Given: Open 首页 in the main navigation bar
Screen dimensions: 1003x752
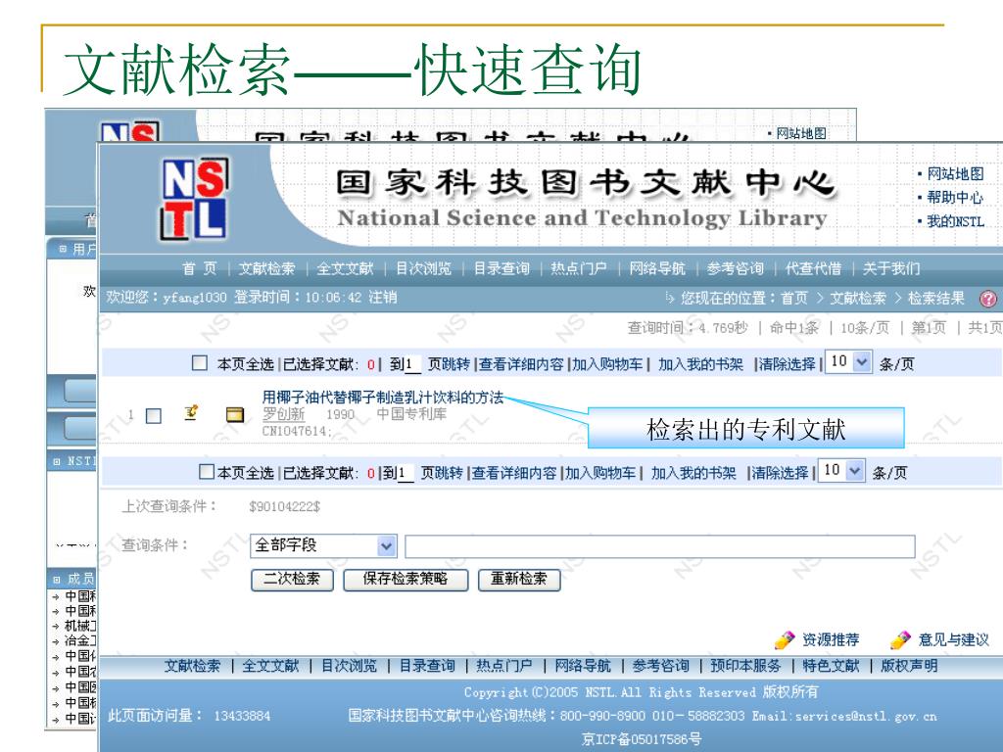Looking at the screenshot, I should (x=200, y=268).
